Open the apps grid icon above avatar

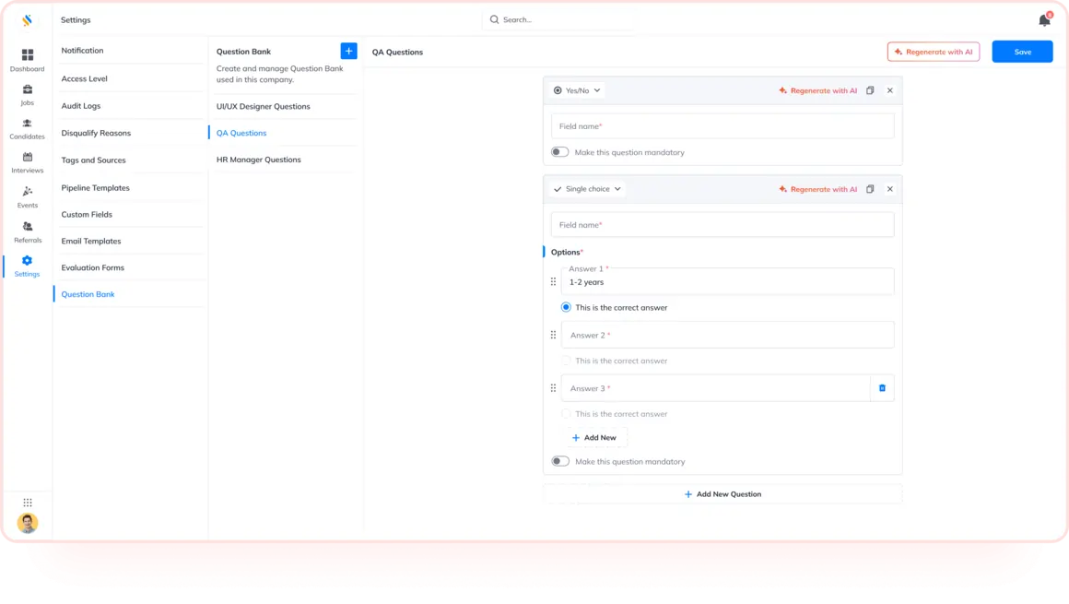[28, 503]
